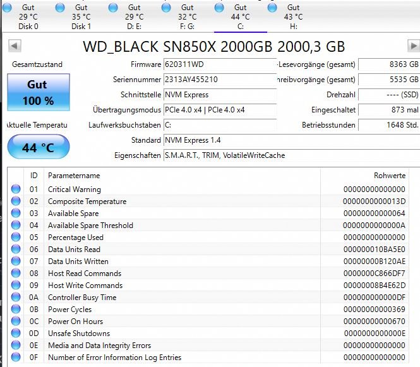
Task: Click the Laufwerksbuchstaben field C:
Action: point(220,125)
